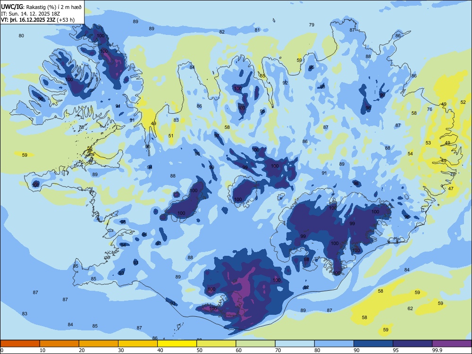This screenshot has height=354, width=472.
Task: Click the humidity value "53" on the map
Action: click(x=428, y=143)
